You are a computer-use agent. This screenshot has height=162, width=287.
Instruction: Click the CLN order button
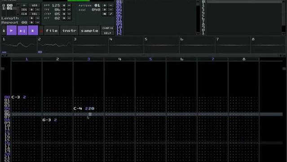click(x=24, y=14)
